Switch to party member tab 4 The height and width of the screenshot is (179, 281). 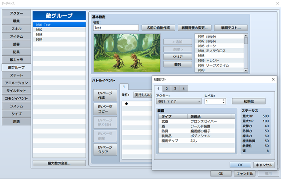184,89
